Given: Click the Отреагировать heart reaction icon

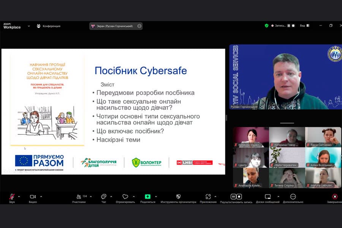Looking at the screenshot, I should pos(125,196).
